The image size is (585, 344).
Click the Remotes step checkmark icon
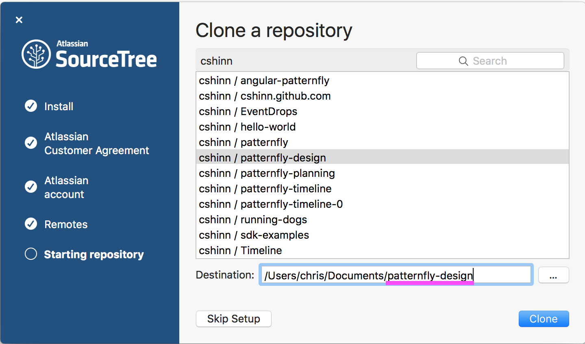(x=31, y=224)
